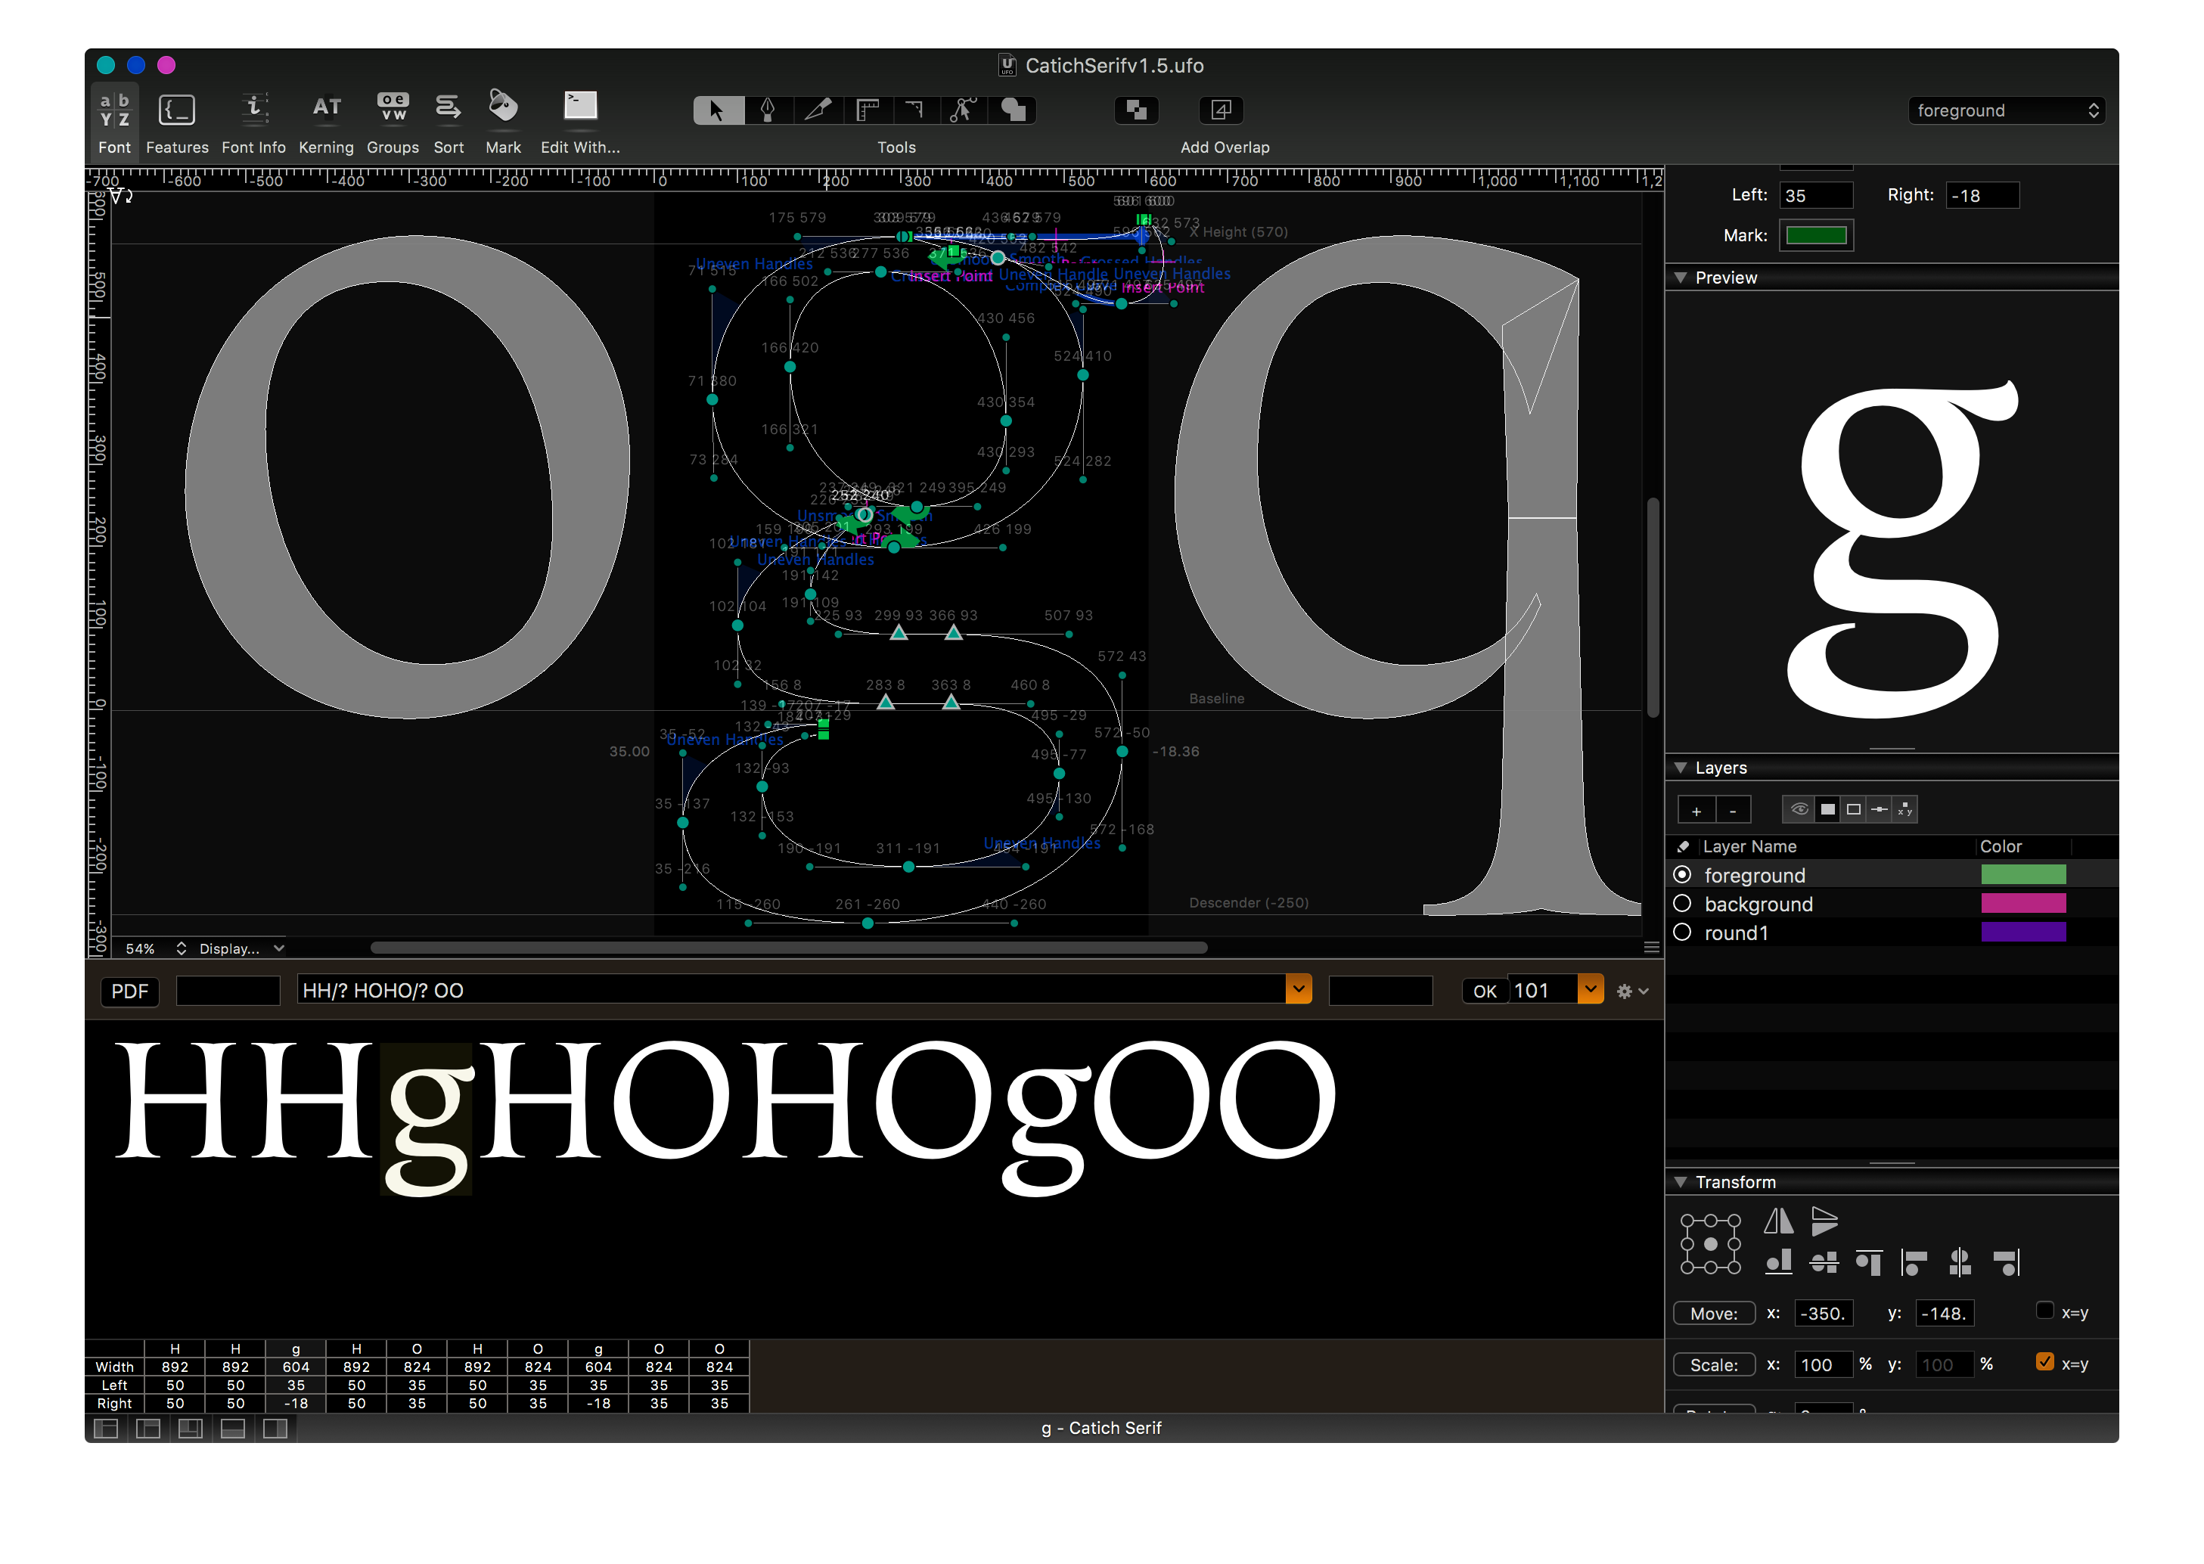This screenshot has height=1564, width=2204.
Task: Align selection to vertical middle
Action: pyautogui.click(x=1824, y=1262)
